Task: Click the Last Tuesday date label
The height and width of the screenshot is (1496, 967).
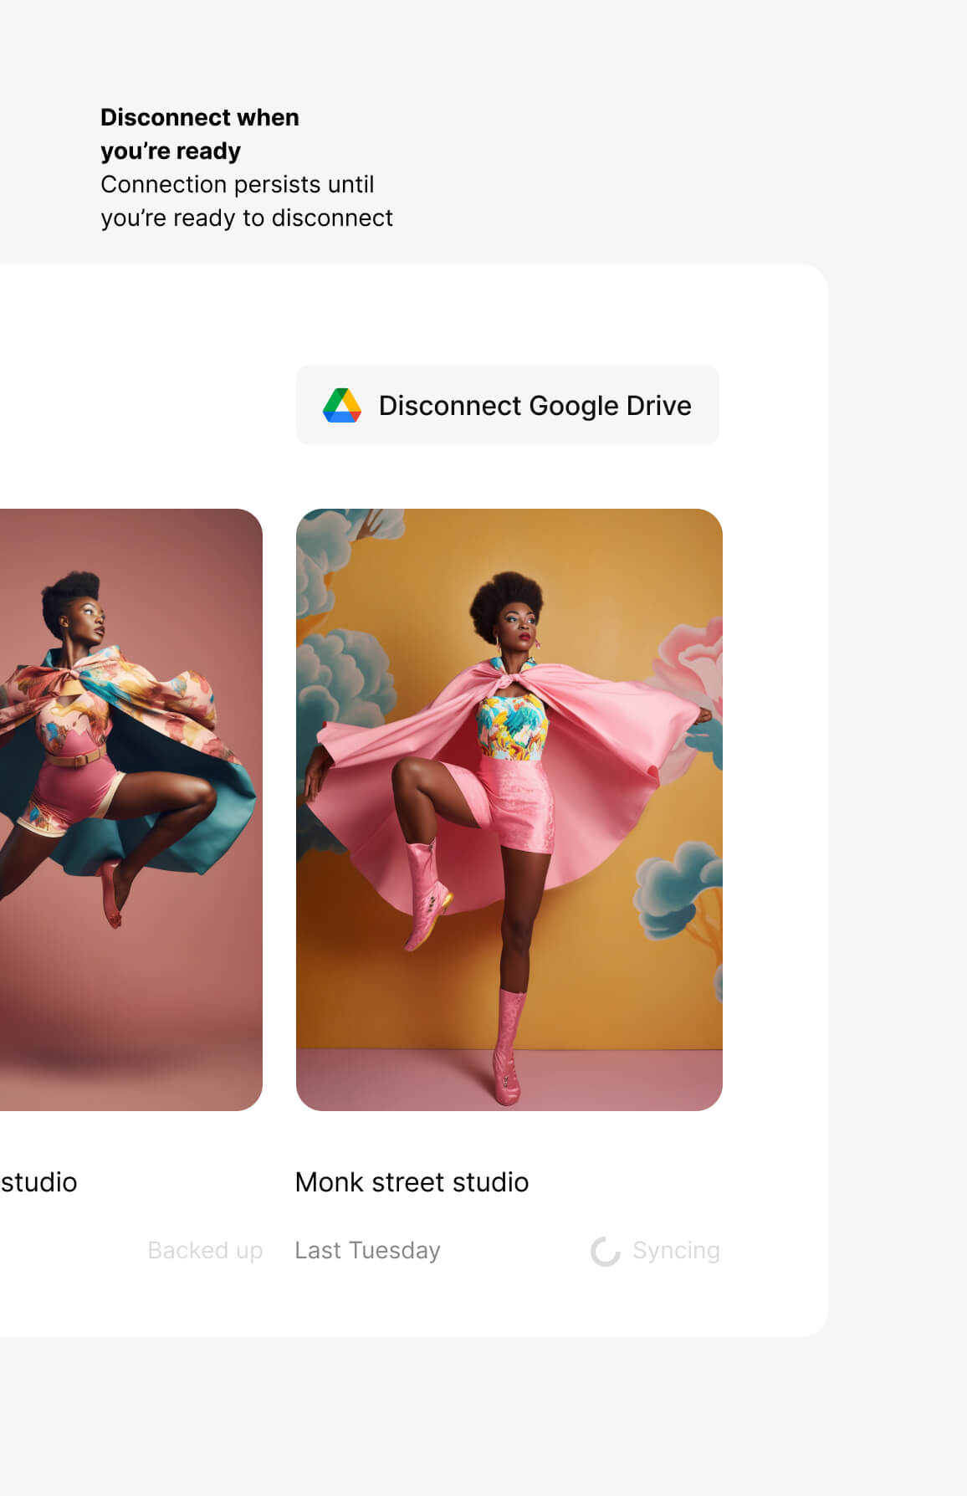Action: point(367,1250)
